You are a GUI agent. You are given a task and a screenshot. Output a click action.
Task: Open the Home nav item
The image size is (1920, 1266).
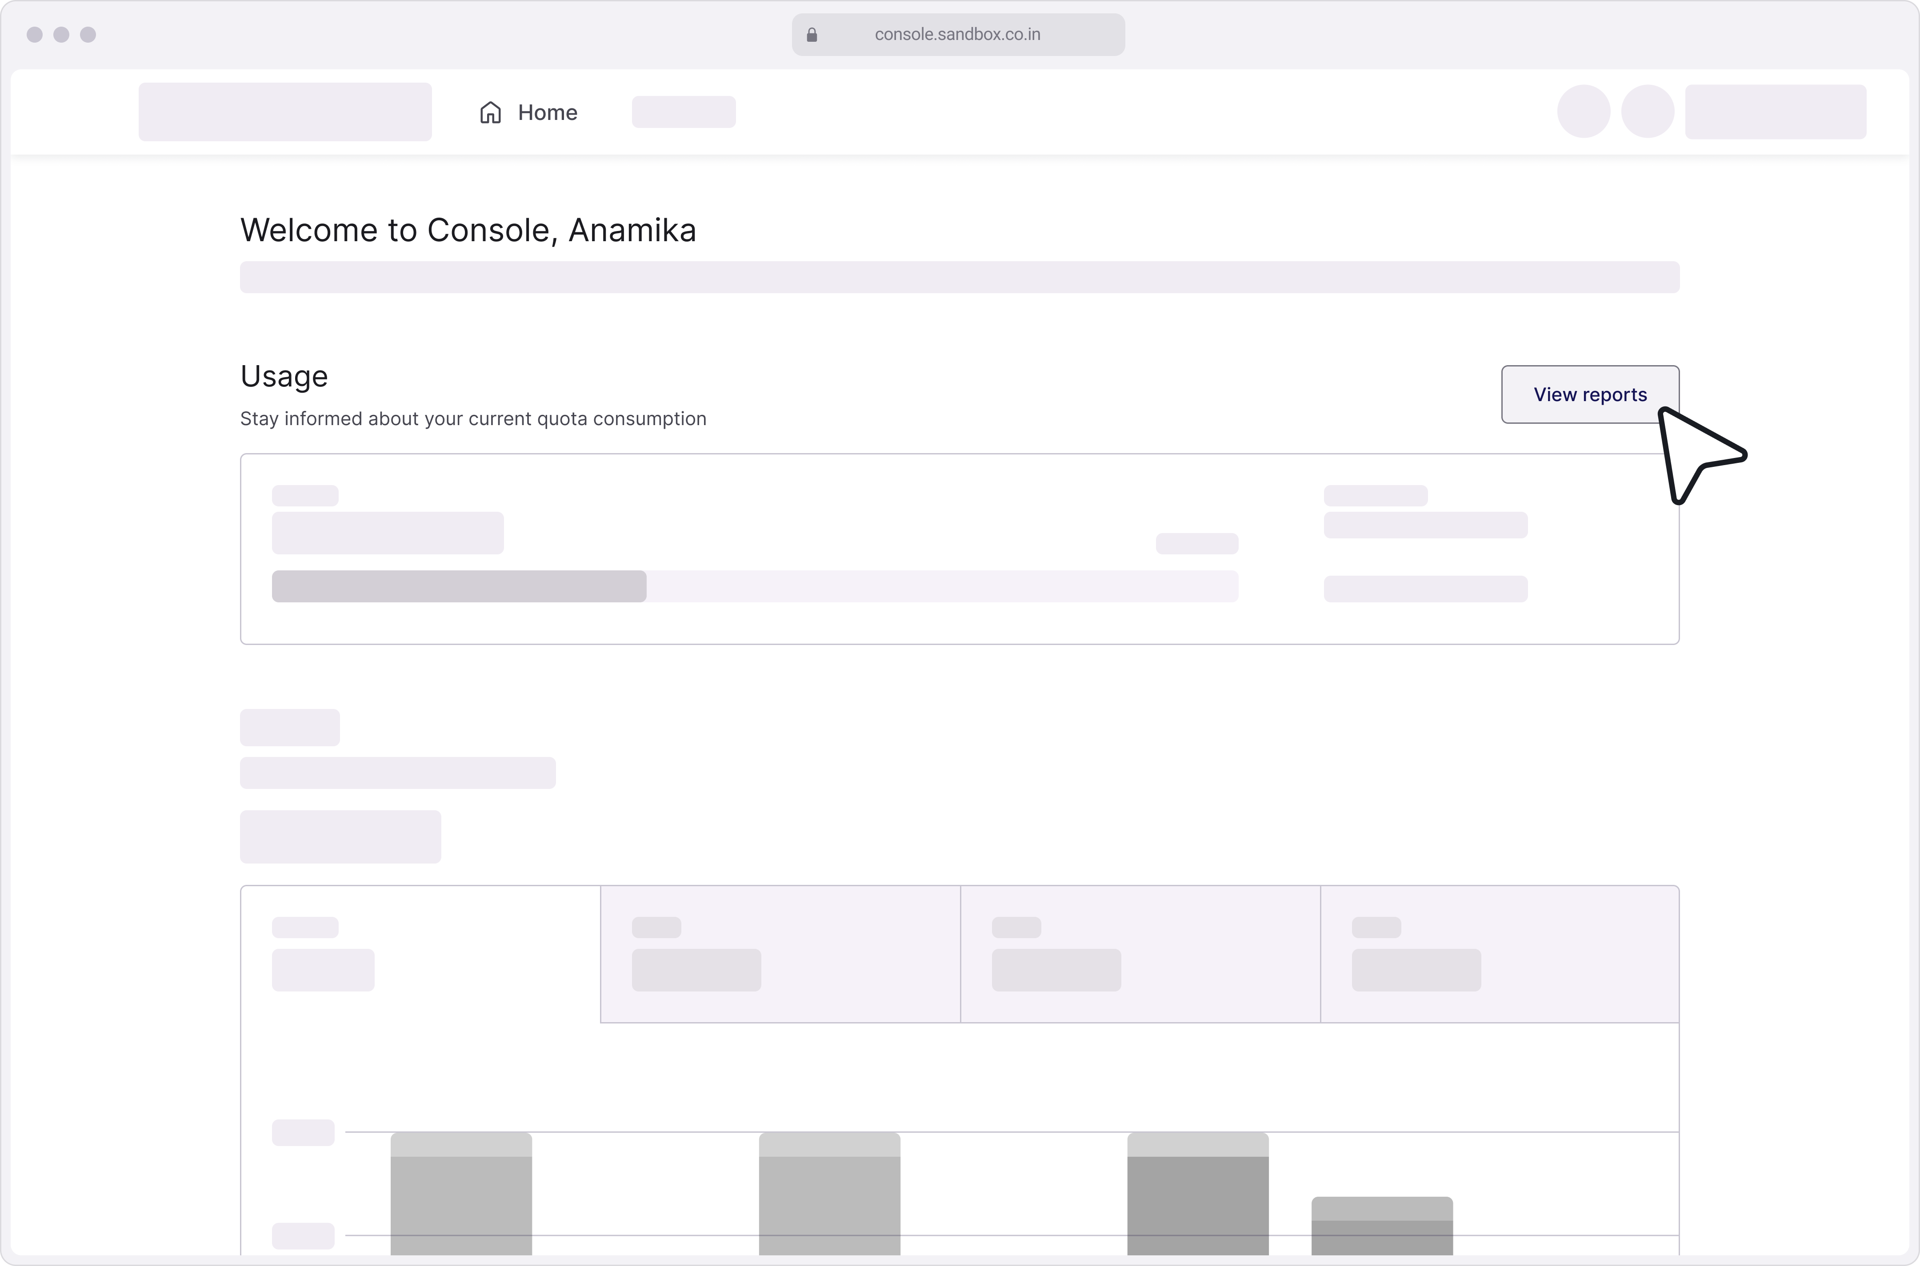coord(528,112)
